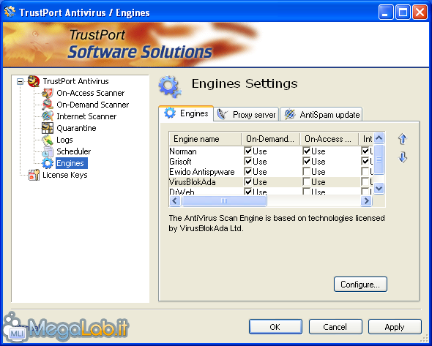
Task: Click the On-Demand... column header
Action: click(x=271, y=139)
